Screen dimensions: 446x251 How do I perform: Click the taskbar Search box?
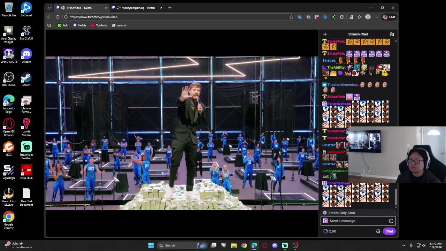point(182,245)
